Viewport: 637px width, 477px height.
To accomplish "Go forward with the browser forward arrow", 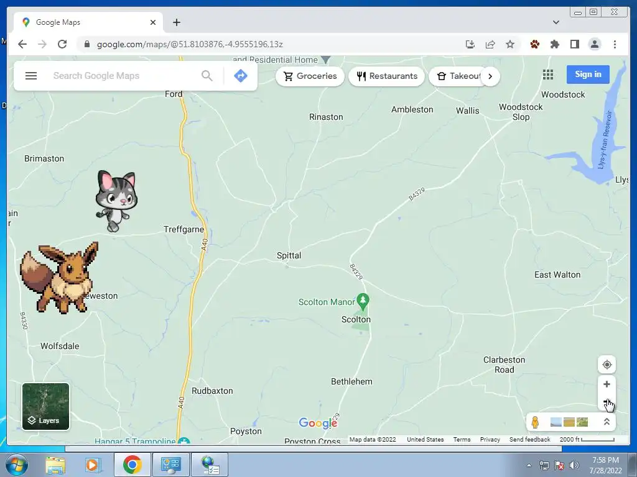I will tap(42, 44).
